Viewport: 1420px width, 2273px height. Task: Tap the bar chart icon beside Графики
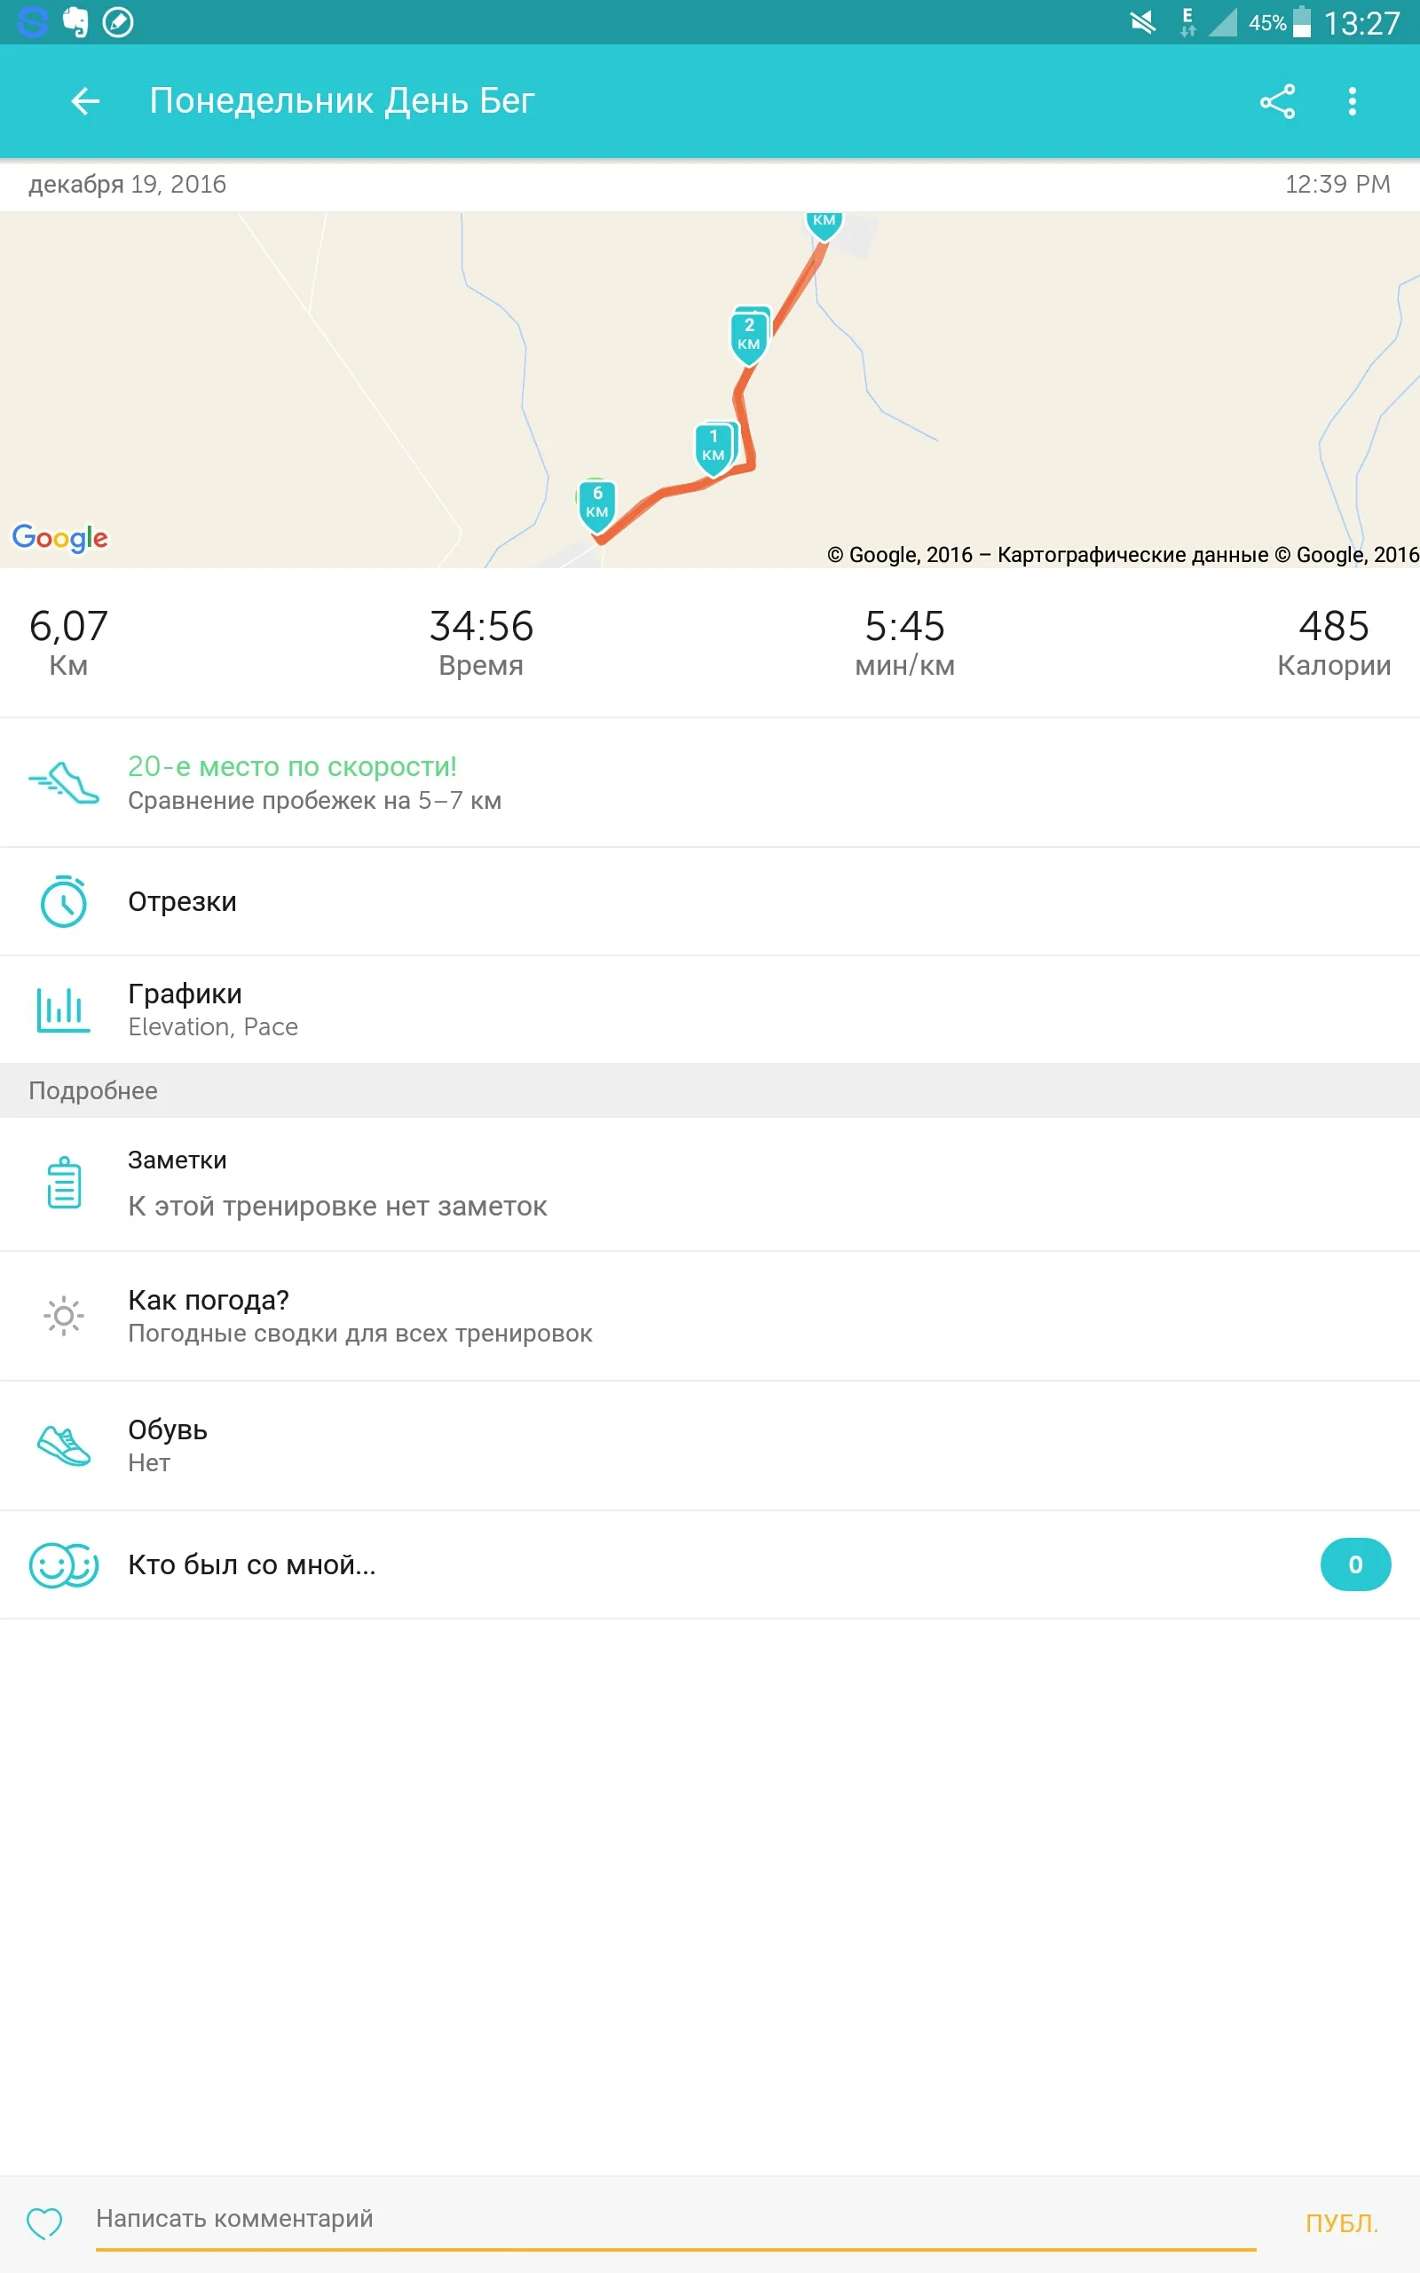coord(64,1010)
